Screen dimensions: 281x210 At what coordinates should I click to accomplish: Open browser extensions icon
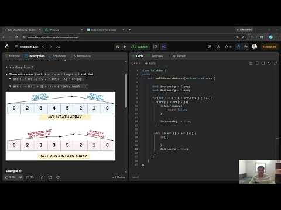click(252, 37)
